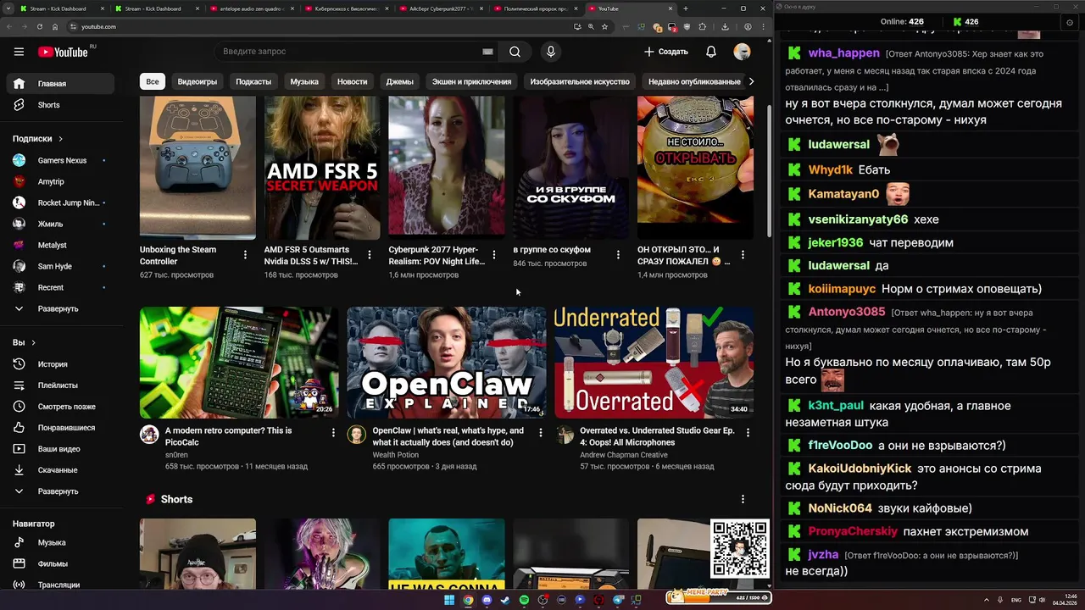
Task: Select the Подкасты chip
Action: click(x=253, y=81)
